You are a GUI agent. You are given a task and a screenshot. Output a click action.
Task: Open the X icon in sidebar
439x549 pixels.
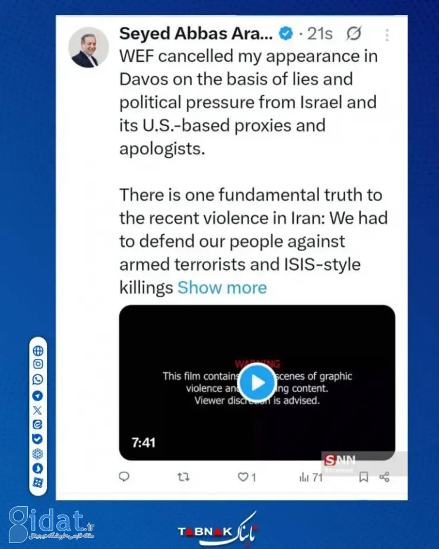click(38, 410)
